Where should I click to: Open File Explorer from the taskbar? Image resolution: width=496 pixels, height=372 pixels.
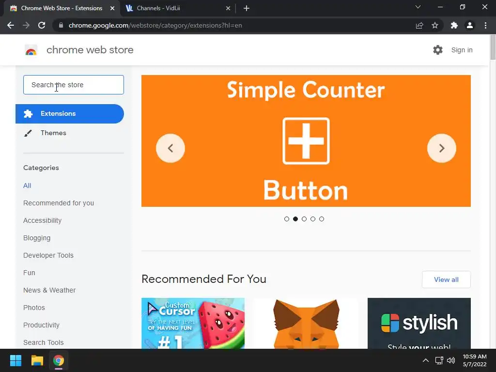coord(37,360)
